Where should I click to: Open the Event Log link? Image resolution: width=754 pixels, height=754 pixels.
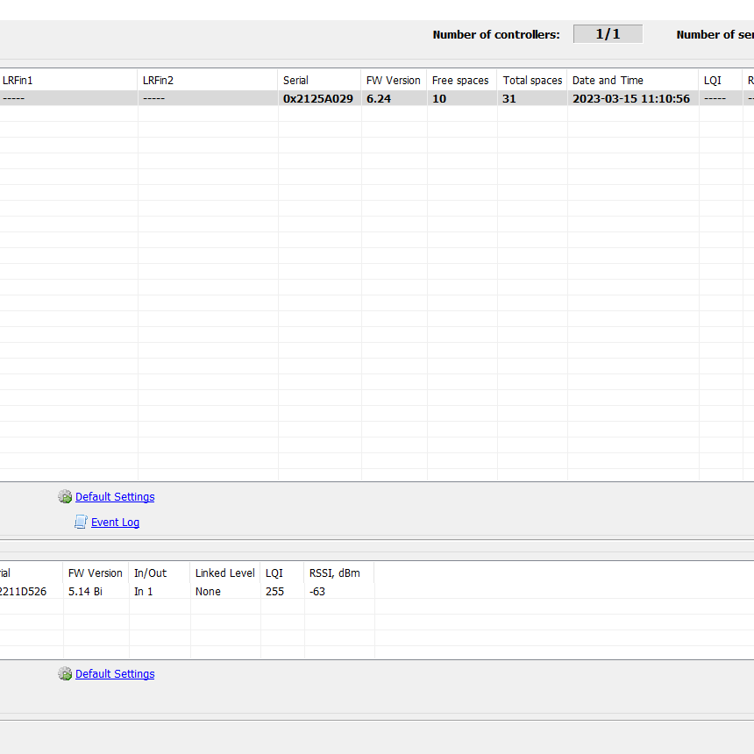115,523
